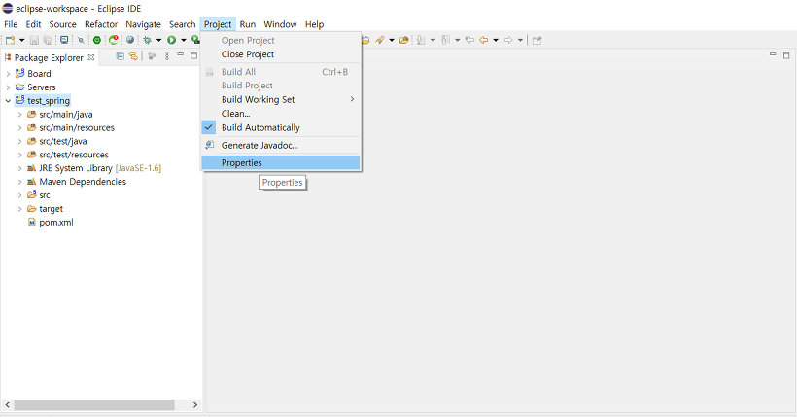Click the Save All toolbar icon

coord(48,40)
